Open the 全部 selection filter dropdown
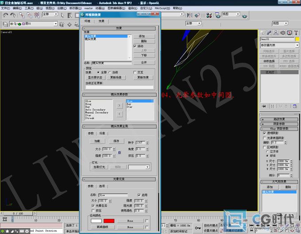 56,14
